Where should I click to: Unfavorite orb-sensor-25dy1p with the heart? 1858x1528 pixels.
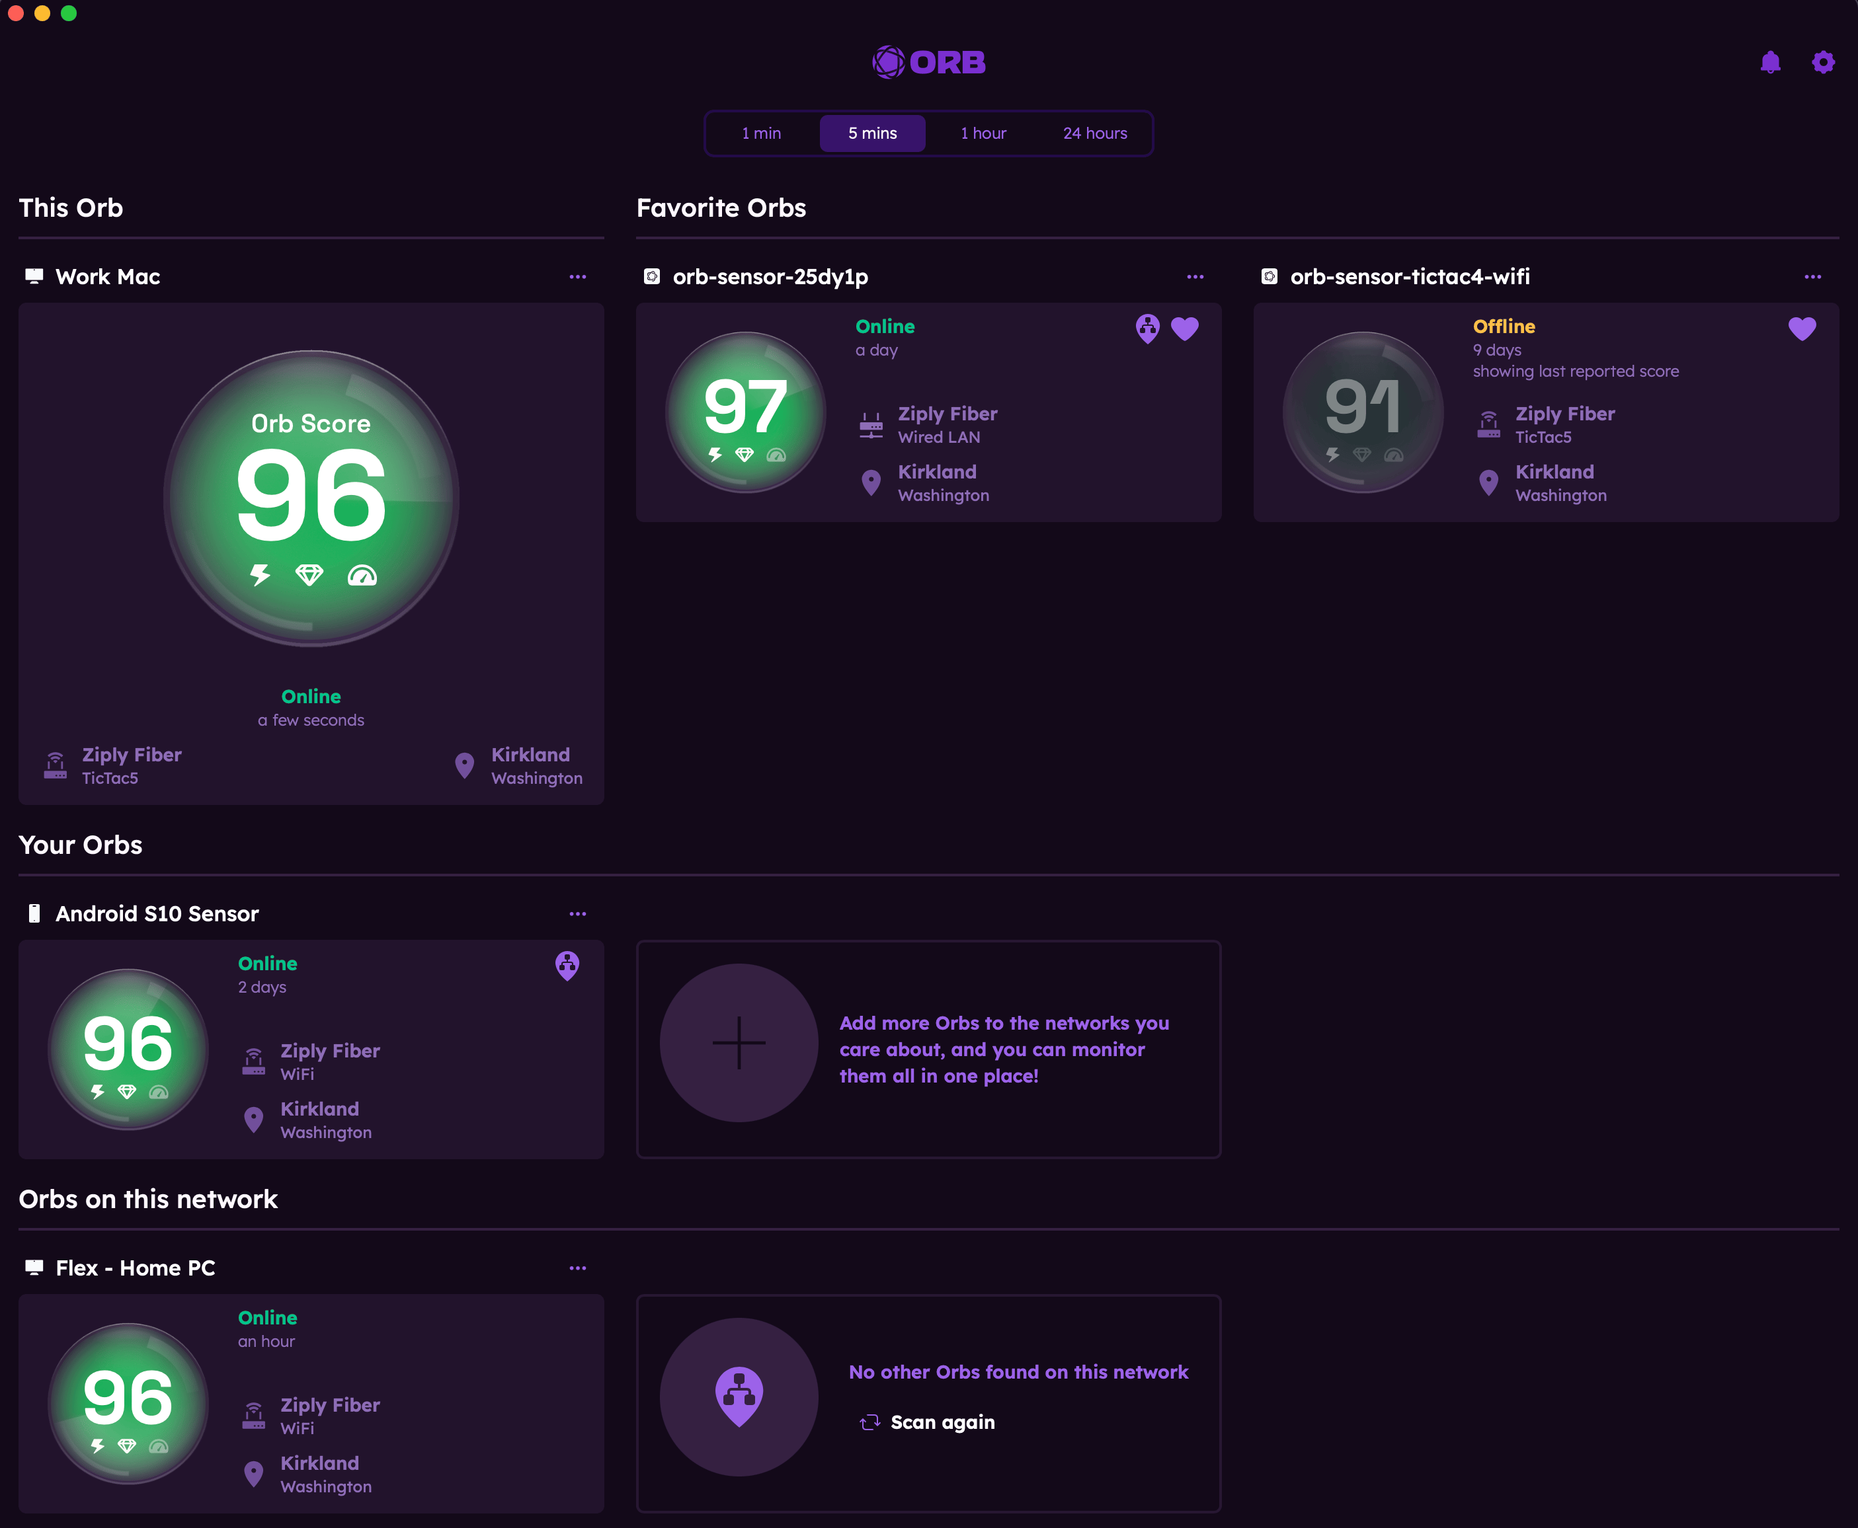(1186, 328)
